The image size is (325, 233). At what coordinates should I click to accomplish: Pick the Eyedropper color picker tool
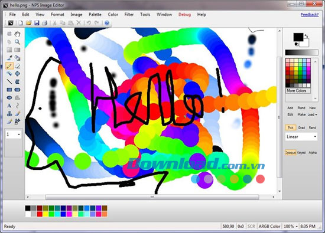click(9, 58)
